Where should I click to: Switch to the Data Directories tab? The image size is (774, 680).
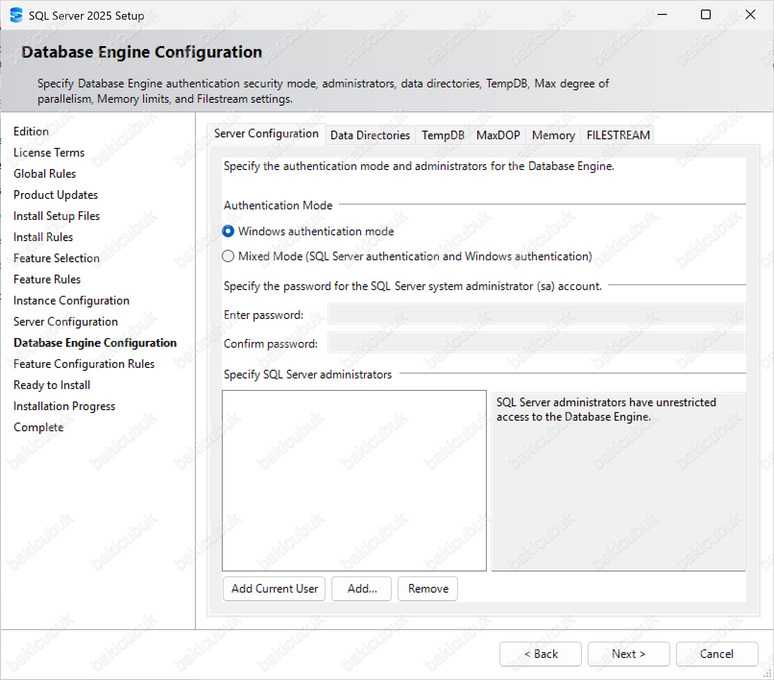(x=370, y=135)
